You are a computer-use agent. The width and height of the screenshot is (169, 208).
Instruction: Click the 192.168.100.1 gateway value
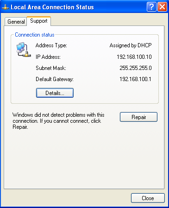(135, 79)
